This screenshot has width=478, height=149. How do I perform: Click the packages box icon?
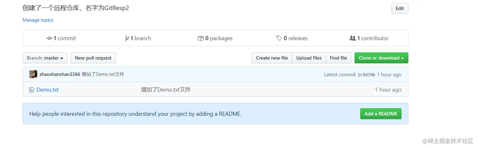pos(200,38)
